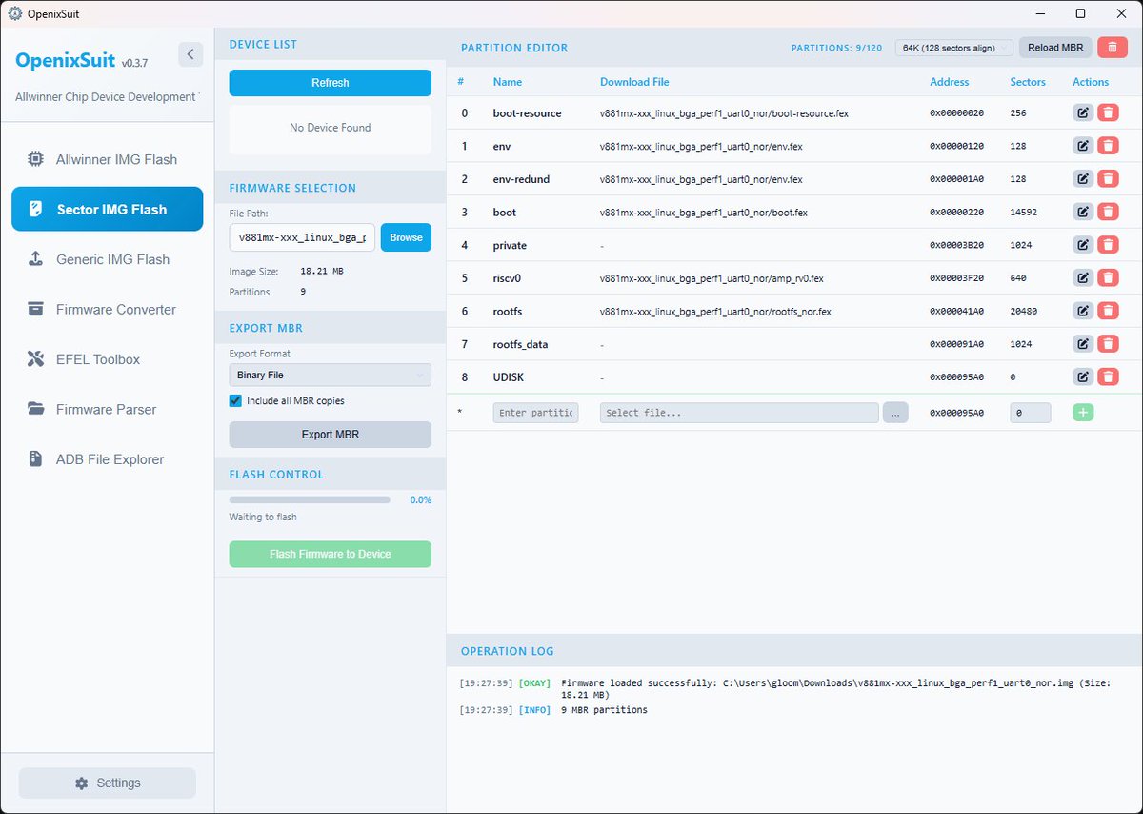Delete the env partition row
This screenshot has height=814, width=1143.
(1108, 146)
